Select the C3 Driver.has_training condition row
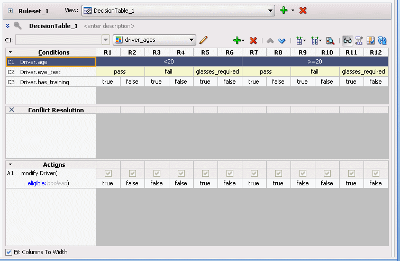Viewport: 400px width, 261px height. point(50,82)
